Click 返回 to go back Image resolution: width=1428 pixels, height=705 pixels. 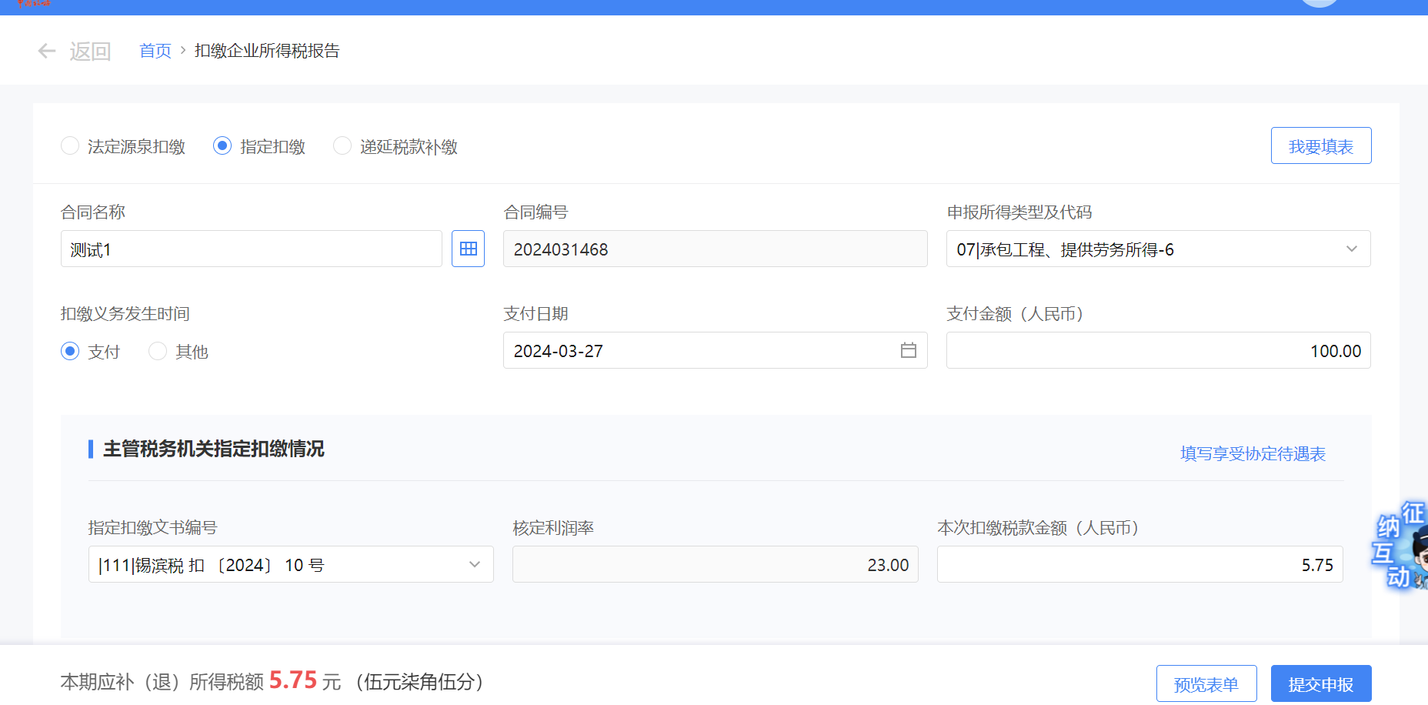[90, 52]
